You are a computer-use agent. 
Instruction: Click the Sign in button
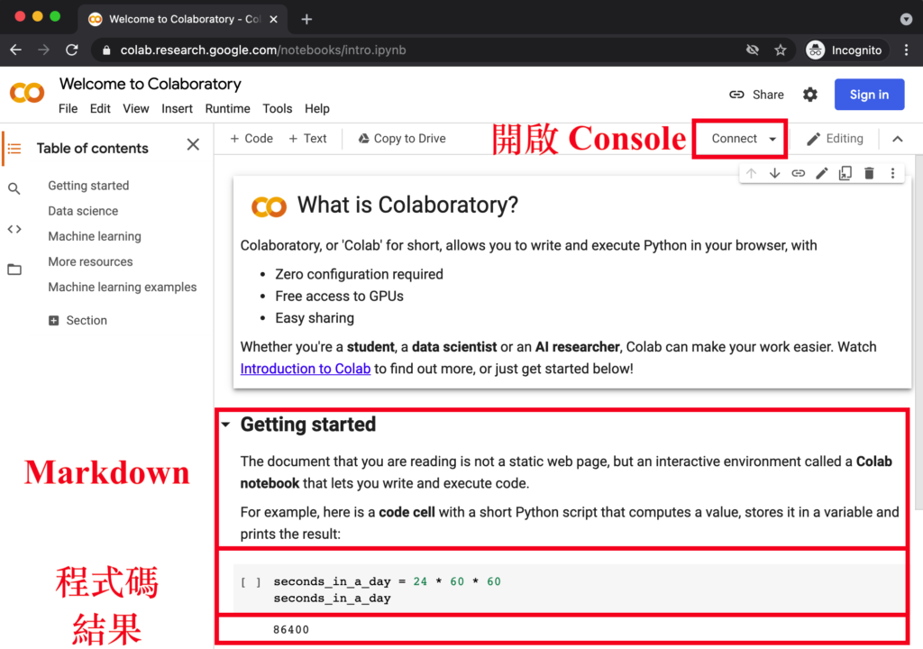pos(868,95)
